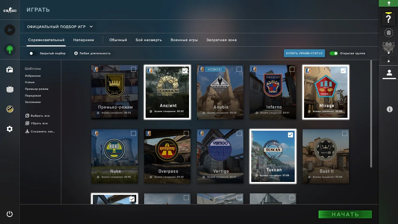The image size is (398, 224).
Task: Switch to the Бой насмерть tab
Action: pos(149,40)
